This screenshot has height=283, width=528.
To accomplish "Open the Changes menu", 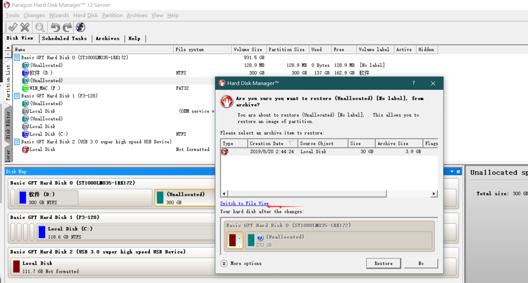I will (x=34, y=15).
